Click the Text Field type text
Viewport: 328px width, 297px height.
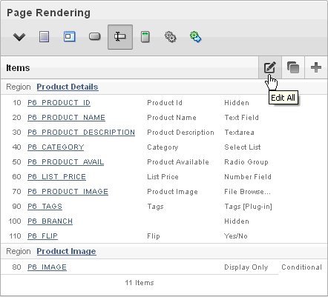(x=242, y=118)
